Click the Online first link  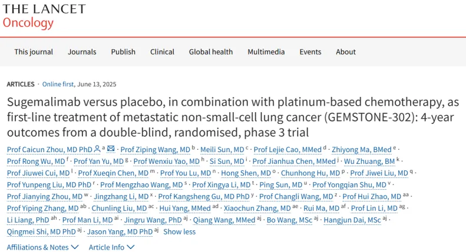58,85
